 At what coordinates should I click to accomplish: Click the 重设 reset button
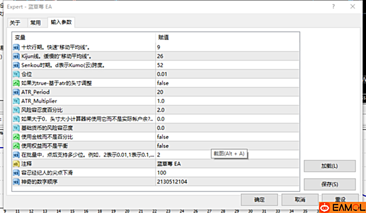(340, 200)
